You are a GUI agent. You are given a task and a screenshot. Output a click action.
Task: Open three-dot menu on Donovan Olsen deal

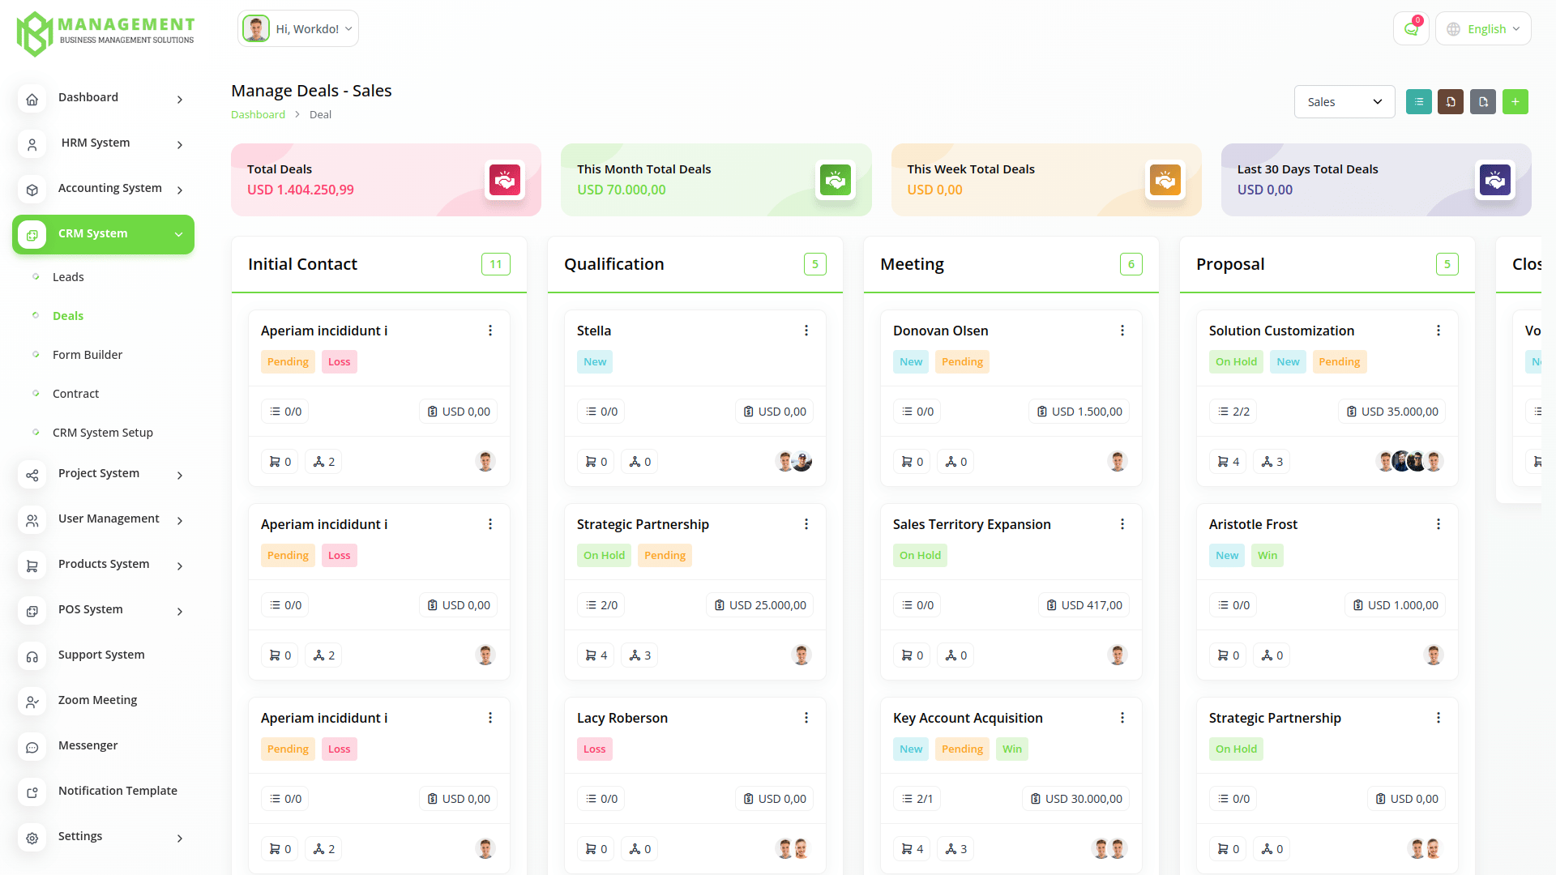click(x=1122, y=331)
